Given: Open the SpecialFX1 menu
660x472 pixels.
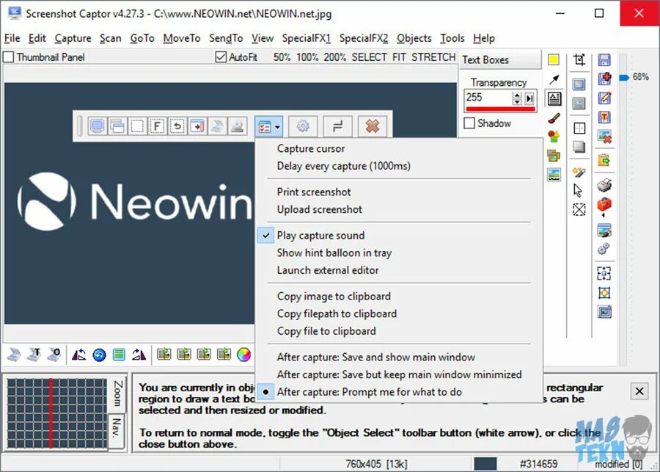Looking at the screenshot, I should [x=307, y=38].
